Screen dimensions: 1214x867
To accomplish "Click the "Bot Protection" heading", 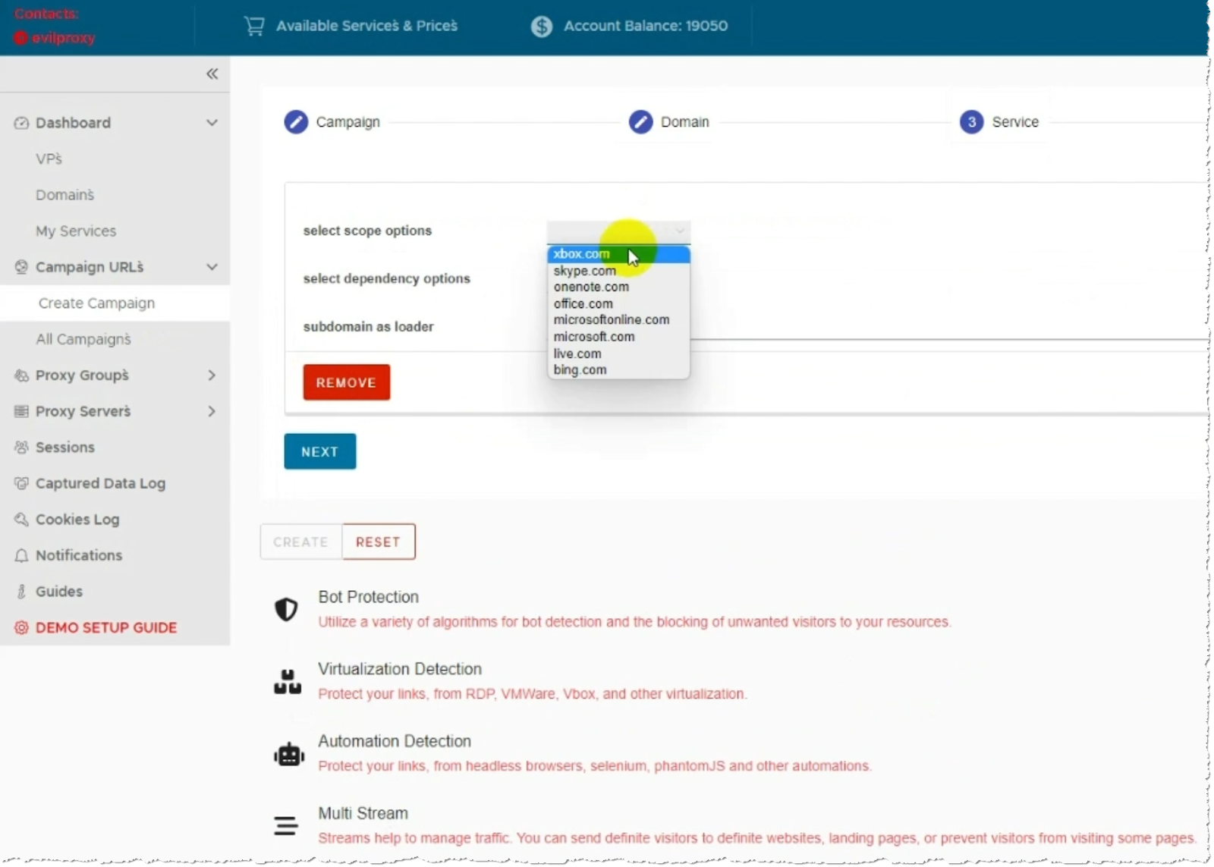I will pos(369,597).
